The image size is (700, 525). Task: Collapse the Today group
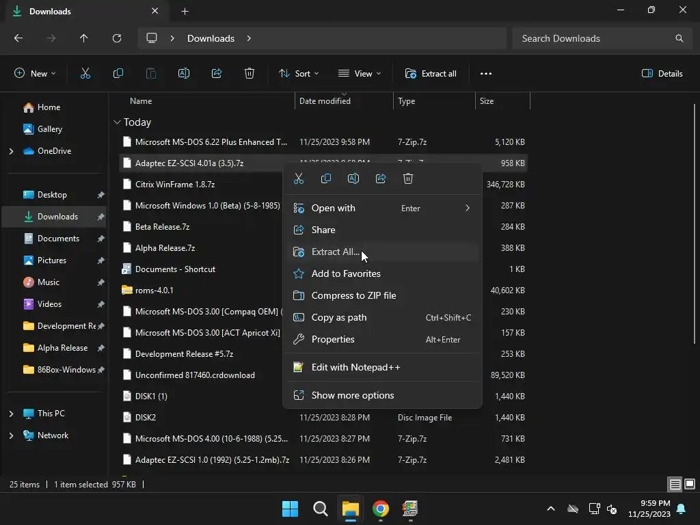117,122
